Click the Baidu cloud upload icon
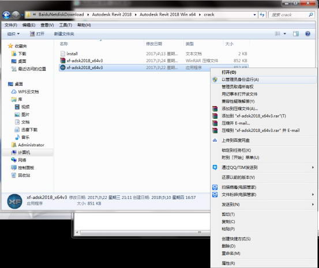 (215, 140)
